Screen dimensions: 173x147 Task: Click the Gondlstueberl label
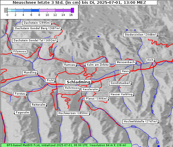pyautogui.click(x=120, y=83)
